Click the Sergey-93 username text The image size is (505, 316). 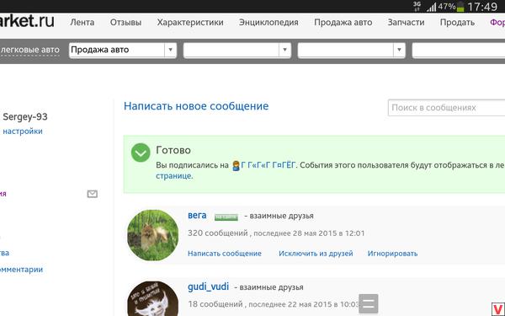(25, 117)
